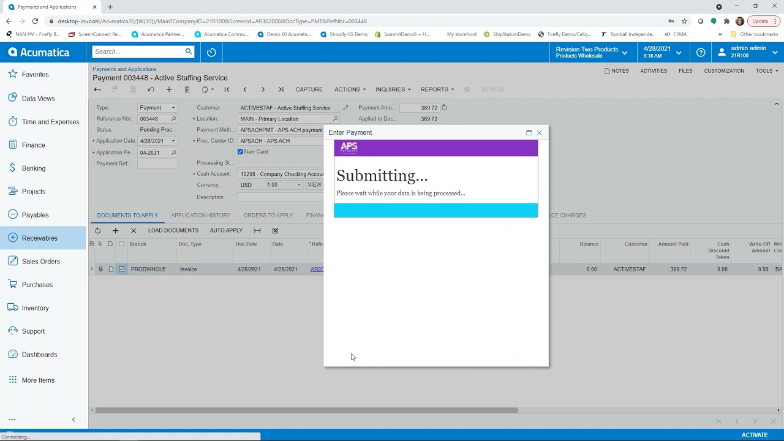This screenshot has height=441, width=784.
Task: Expand the Actions menu
Action: click(x=350, y=89)
